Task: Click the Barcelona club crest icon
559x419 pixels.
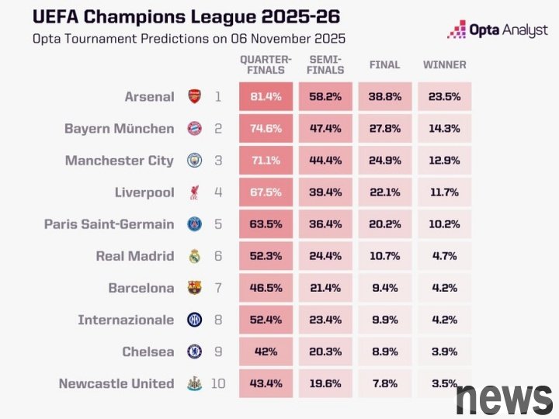Action: pyautogui.click(x=194, y=288)
